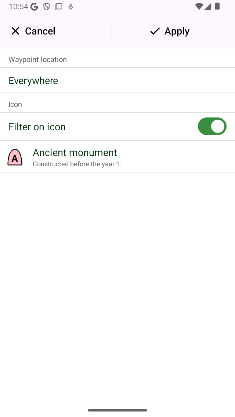Tap the download arrow status icon
235x417 pixels.
[70, 7]
